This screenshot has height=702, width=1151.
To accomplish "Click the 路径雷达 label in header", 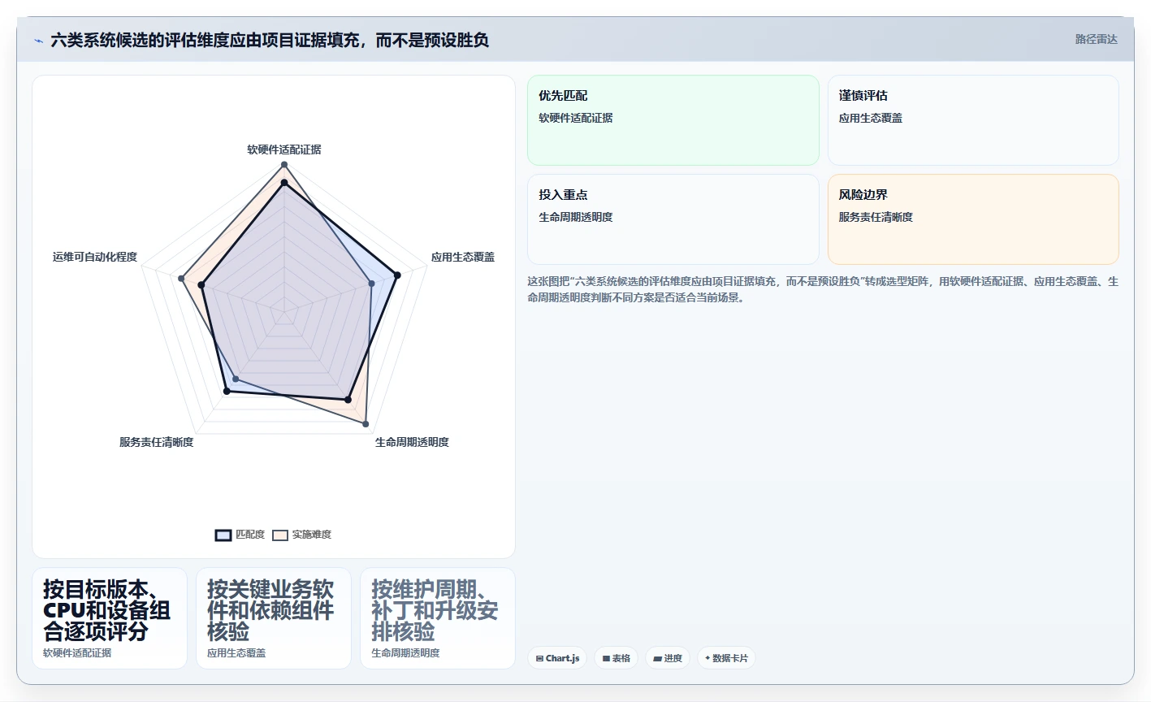I will click(1096, 39).
